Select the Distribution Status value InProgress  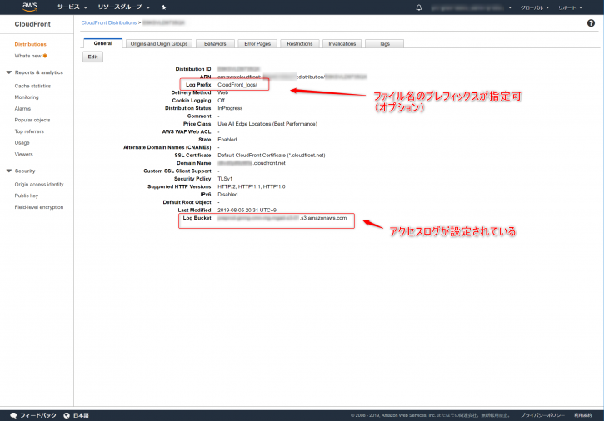coord(230,108)
